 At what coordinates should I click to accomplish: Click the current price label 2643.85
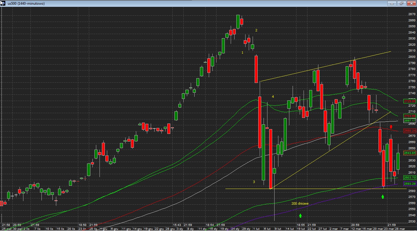(410, 153)
